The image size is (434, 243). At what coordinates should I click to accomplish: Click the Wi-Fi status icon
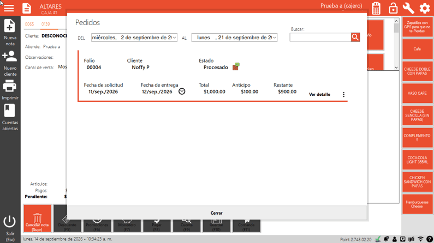pyautogui.click(x=420, y=239)
